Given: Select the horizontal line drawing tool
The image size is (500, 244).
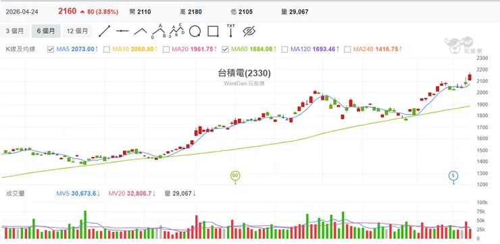Looking at the screenshot, I should pyautogui.click(x=122, y=31).
